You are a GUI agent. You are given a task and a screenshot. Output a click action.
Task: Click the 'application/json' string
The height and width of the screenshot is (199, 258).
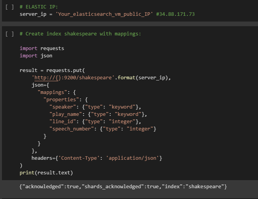pyautogui.click(x=132, y=158)
